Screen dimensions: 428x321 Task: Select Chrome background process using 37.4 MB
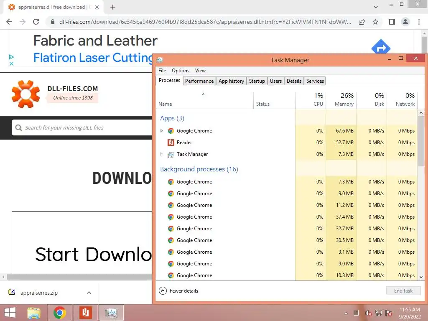(287, 217)
